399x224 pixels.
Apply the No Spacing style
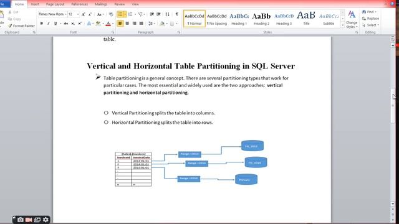click(x=217, y=19)
